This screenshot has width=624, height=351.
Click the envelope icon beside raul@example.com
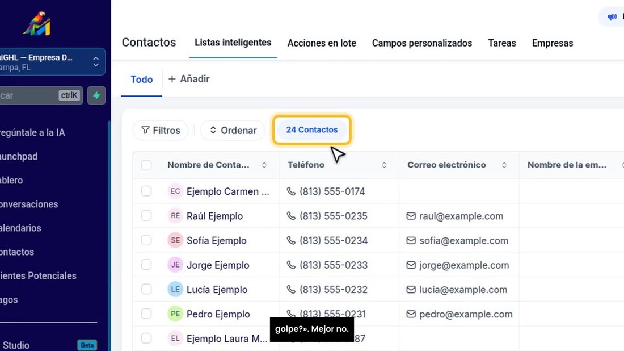[x=411, y=216]
